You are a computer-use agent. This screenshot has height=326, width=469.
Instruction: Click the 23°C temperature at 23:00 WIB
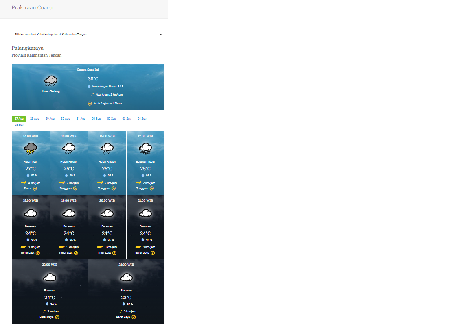(x=126, y=298)
